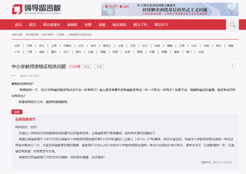Screen dimensions: 246x174
Task: Go to 首页 in navigation bar
Action: pyautogui.click(x=18, y=25)
